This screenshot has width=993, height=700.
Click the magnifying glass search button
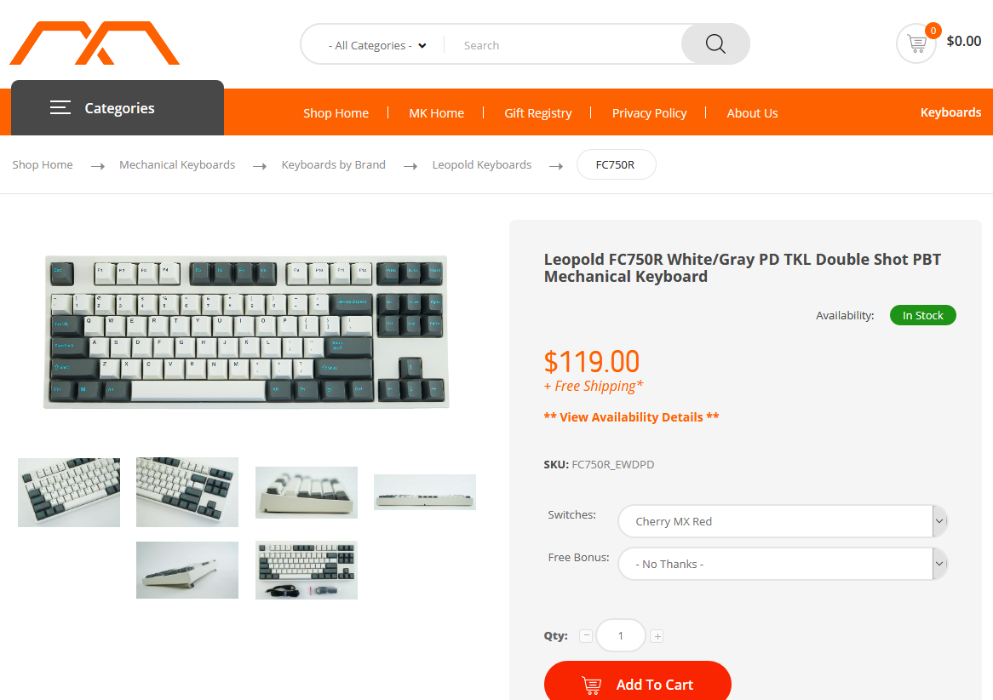pyautogui.click(x=715, y=43)
